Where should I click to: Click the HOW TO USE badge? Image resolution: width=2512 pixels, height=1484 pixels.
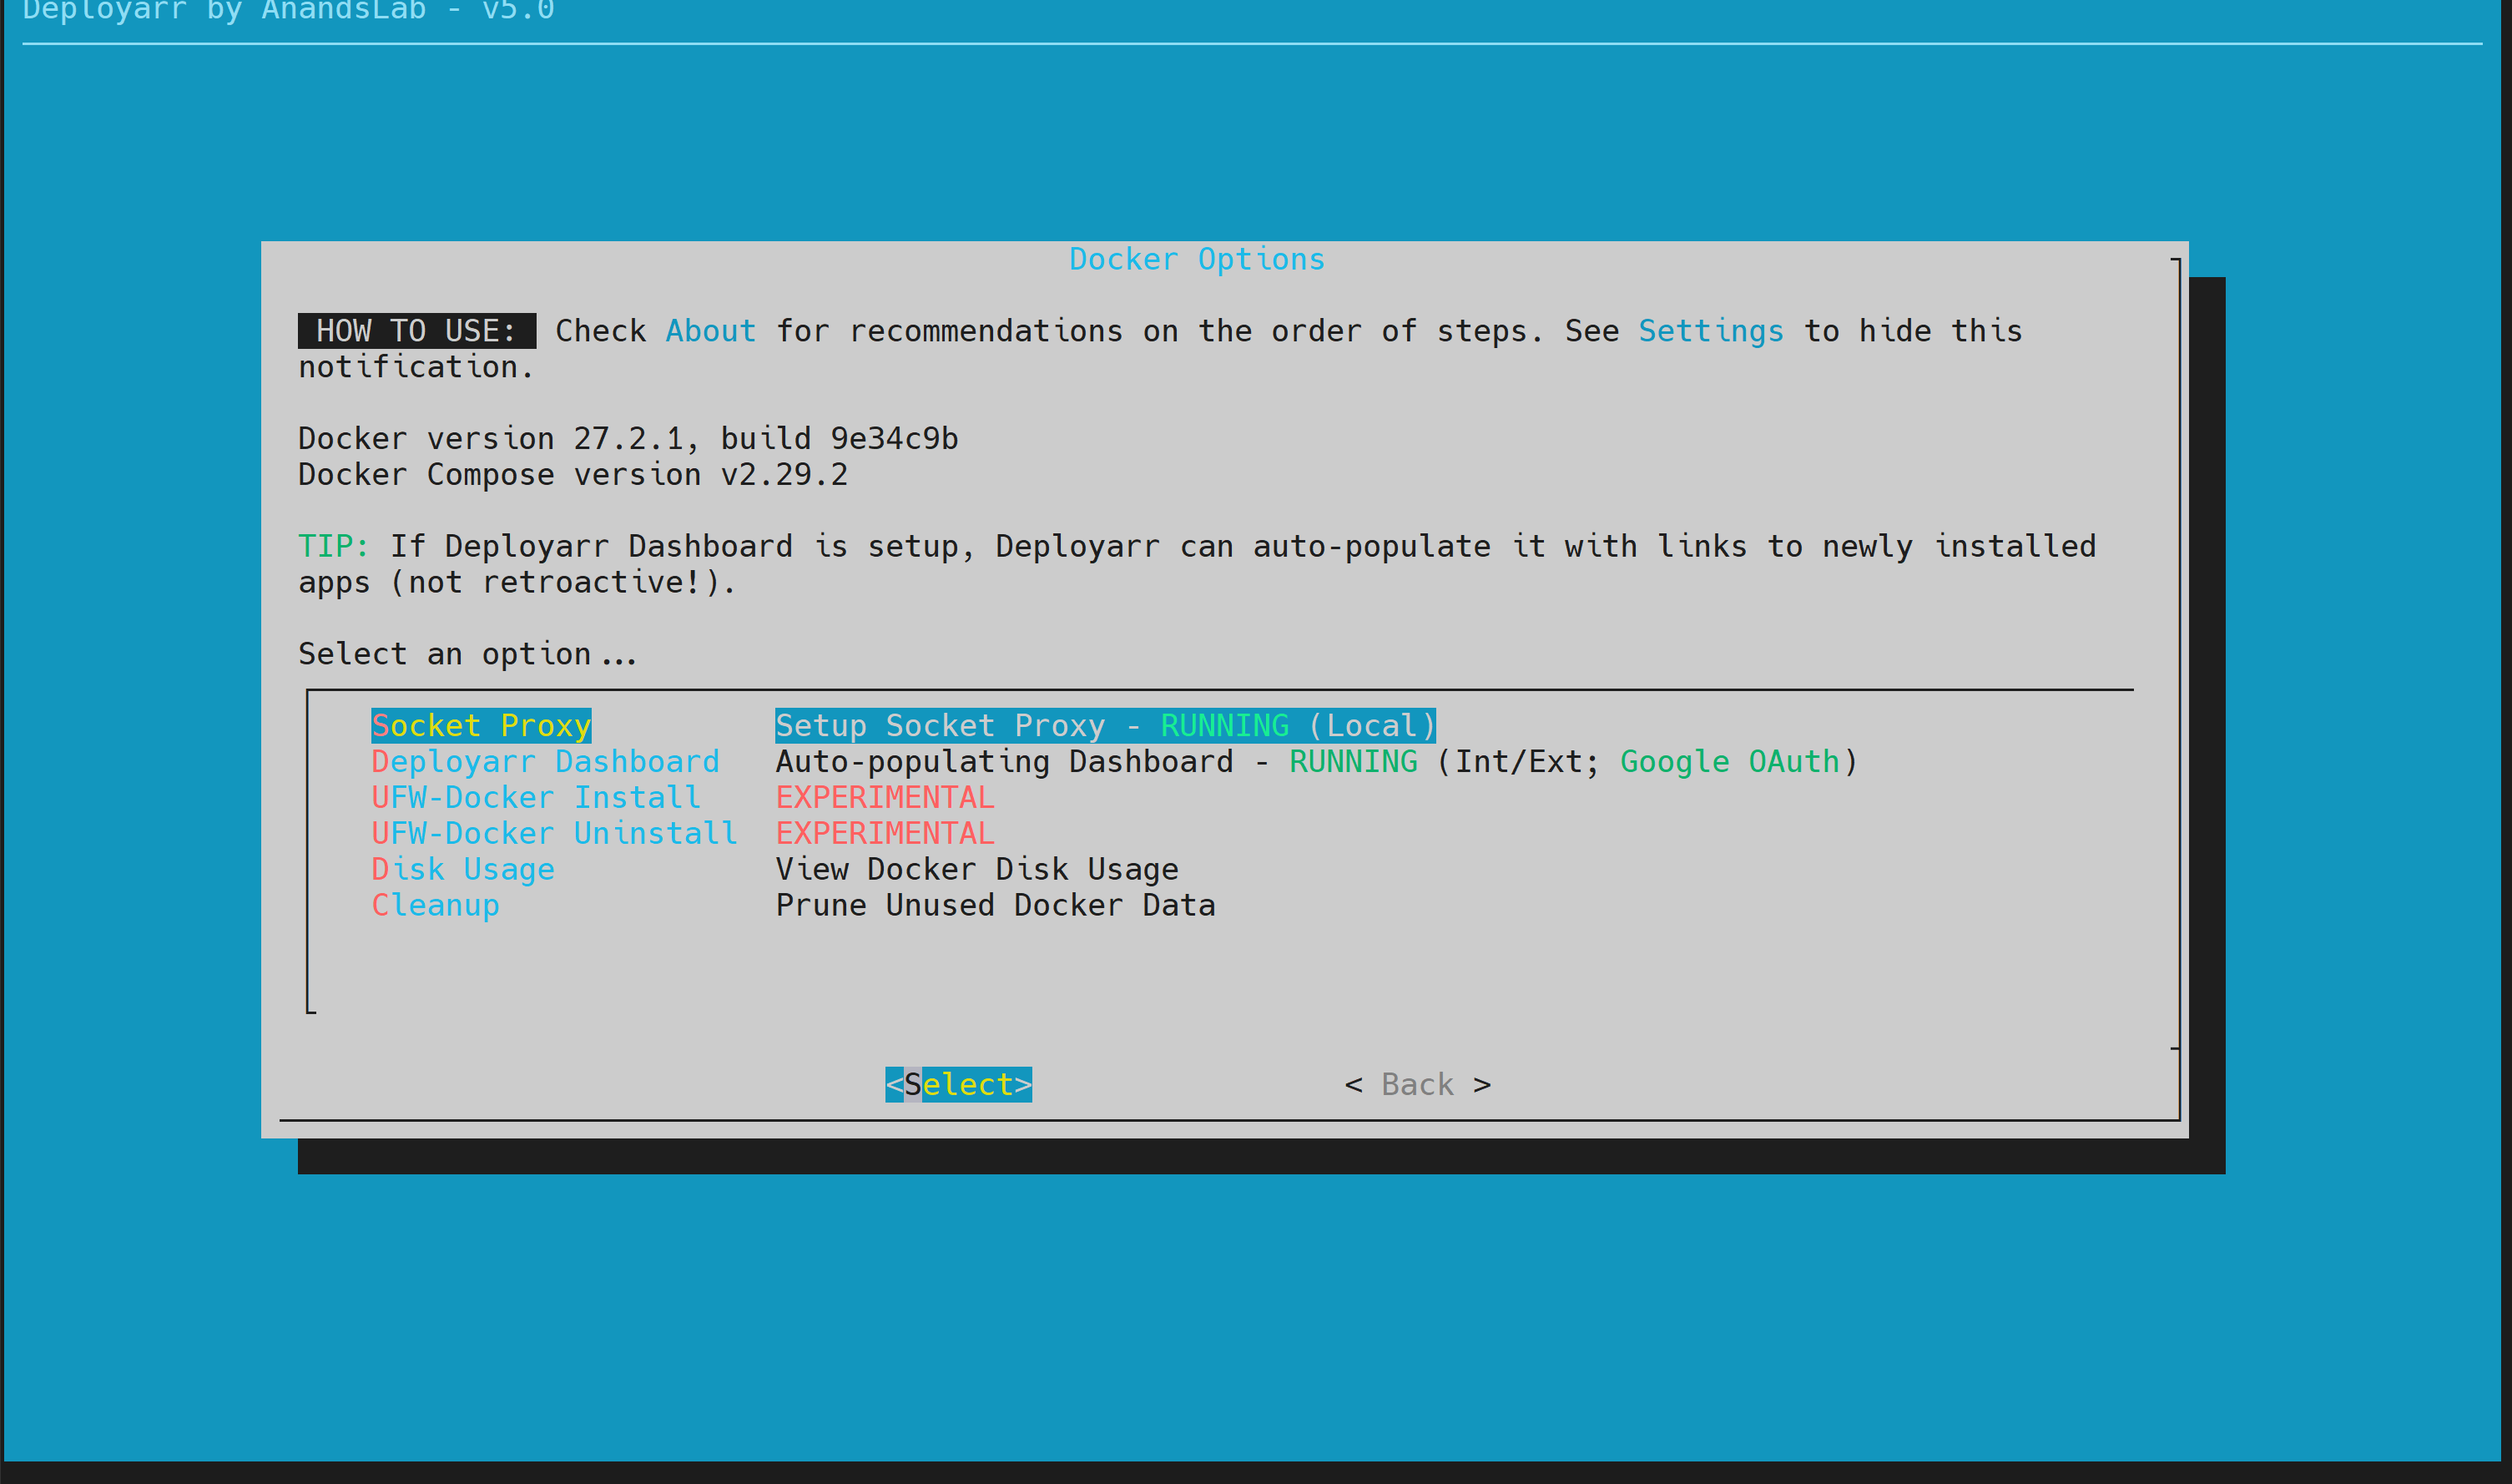(416, 331)
